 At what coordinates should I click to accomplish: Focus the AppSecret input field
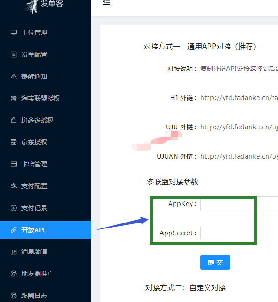pos(239,233)
